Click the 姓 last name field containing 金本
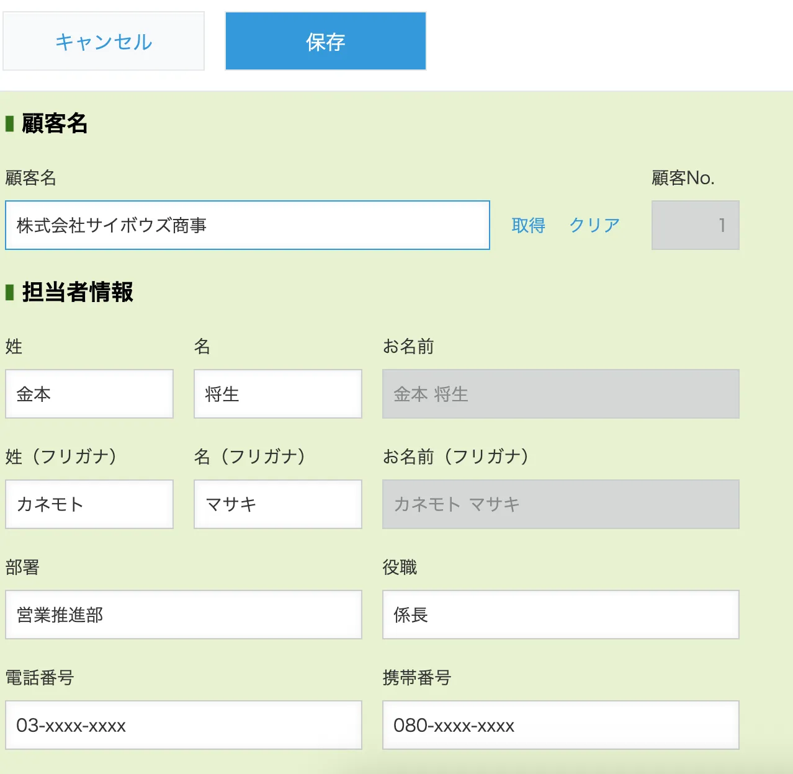793x774 pixels. (x=89, y=393)
